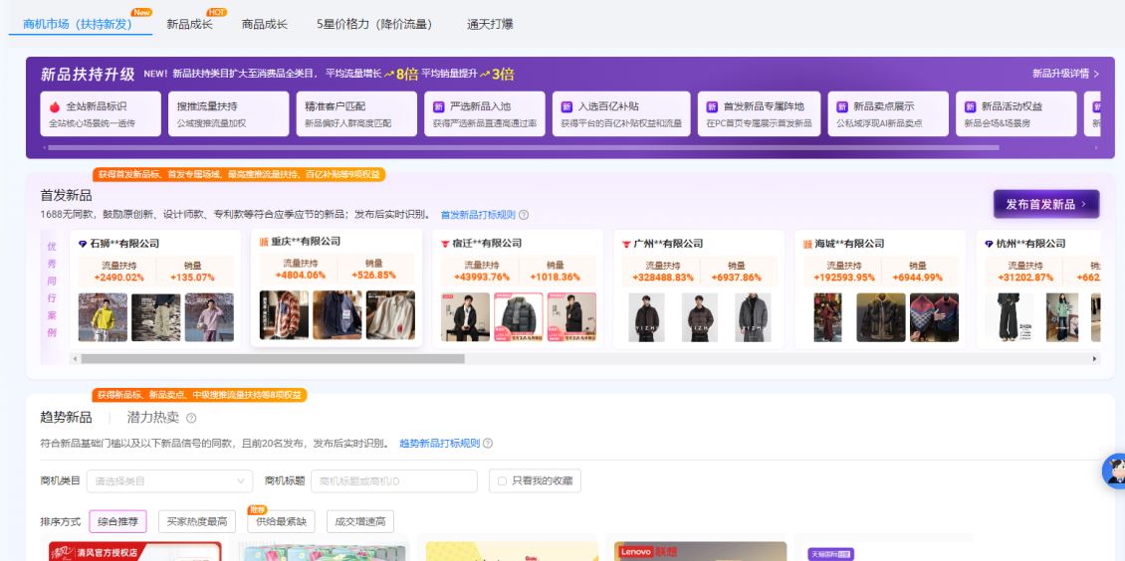Open the 首发新品打标规则 link
1125x561 pixels.
(x=477, y=215)
